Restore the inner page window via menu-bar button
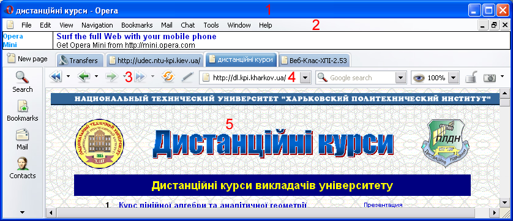Image resolution: width=513 pixels, height=221 pixels. tap(493, 25)
